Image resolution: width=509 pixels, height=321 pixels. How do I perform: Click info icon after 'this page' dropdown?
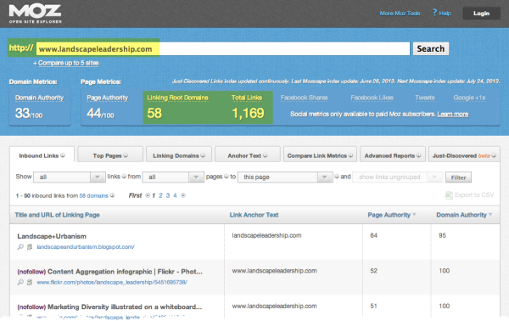(337, 177)
